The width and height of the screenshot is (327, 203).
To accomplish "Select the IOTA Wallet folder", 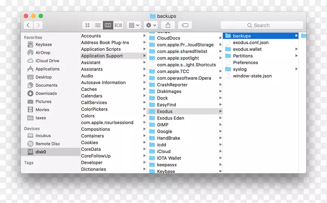I will [185, 158].
